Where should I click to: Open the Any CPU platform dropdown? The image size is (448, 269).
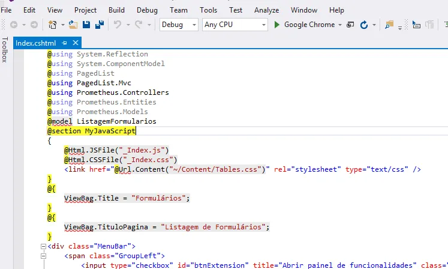235,25
